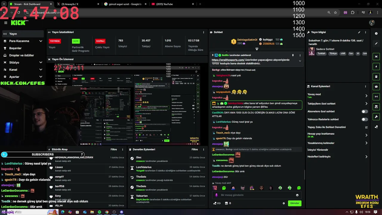Switch to the Anasayfa / X browser tab
The height and width of the screenshot is (215, 382).
(78, 4)
